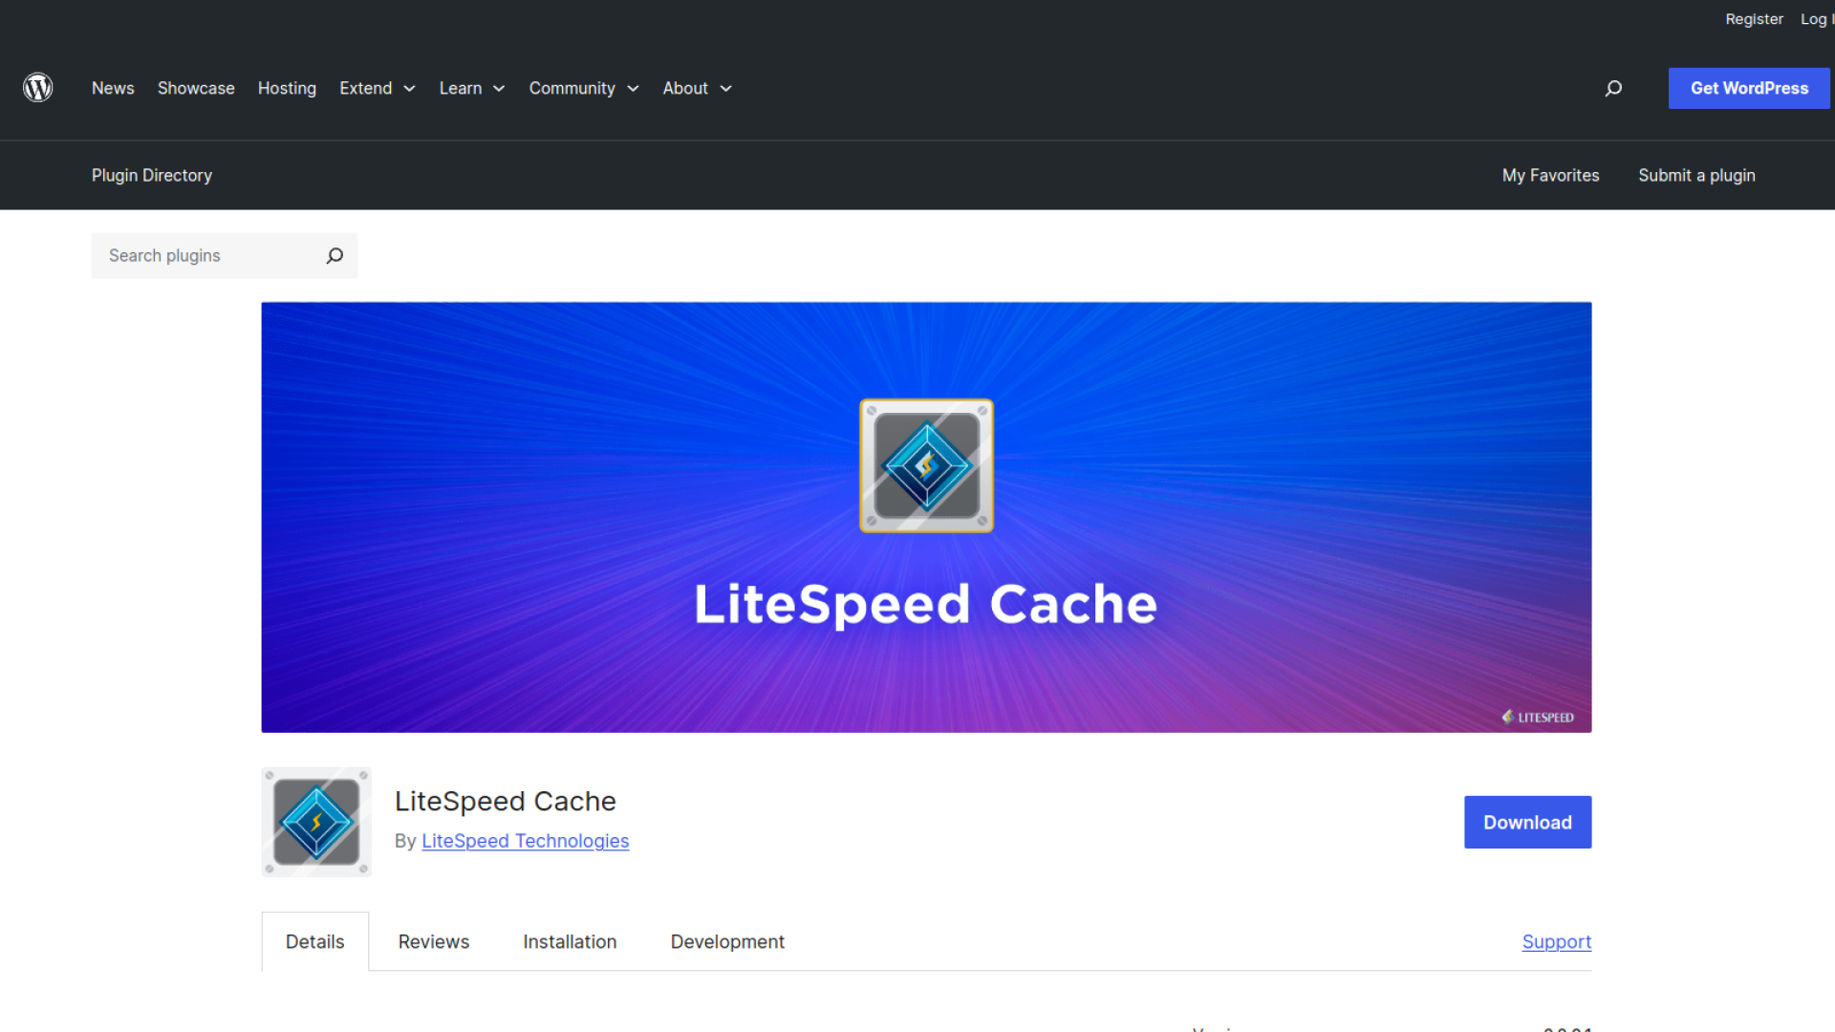Open the Development tab
1835x1032 pixels.
coord(727,941)
